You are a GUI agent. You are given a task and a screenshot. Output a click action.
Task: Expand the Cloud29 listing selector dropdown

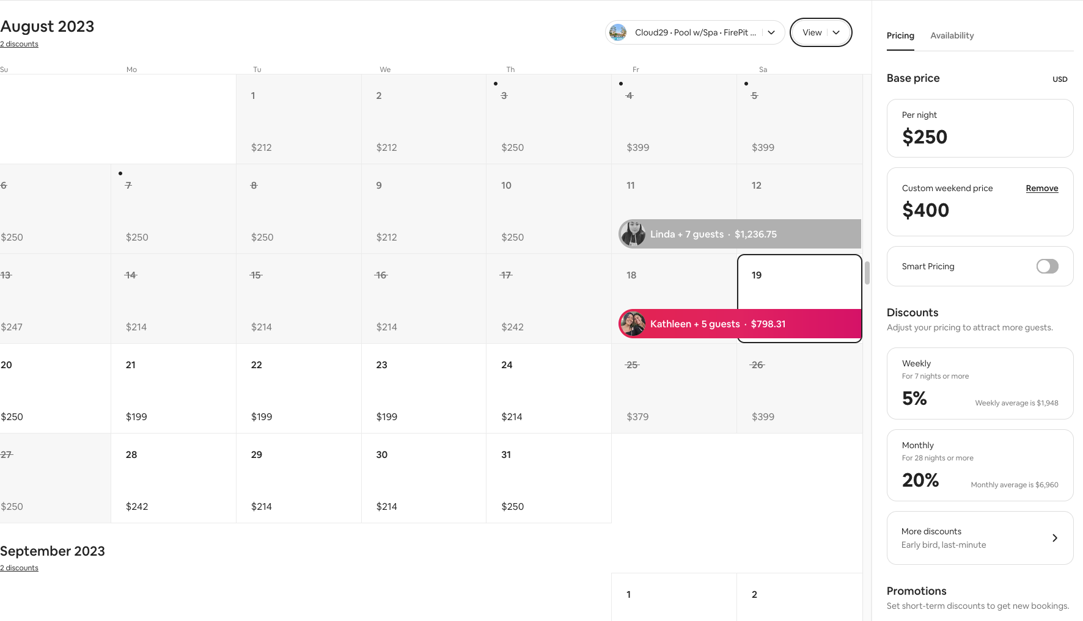click(x=771, y=32)
